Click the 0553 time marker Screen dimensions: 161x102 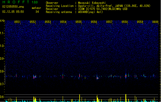pyautogui.click(x=48, y=22)
